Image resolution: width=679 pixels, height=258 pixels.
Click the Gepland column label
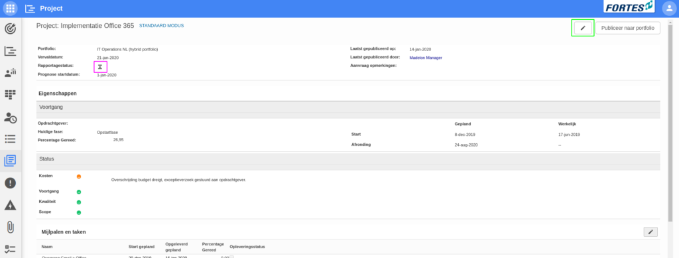pyautogui.click(x=462, y=124)
